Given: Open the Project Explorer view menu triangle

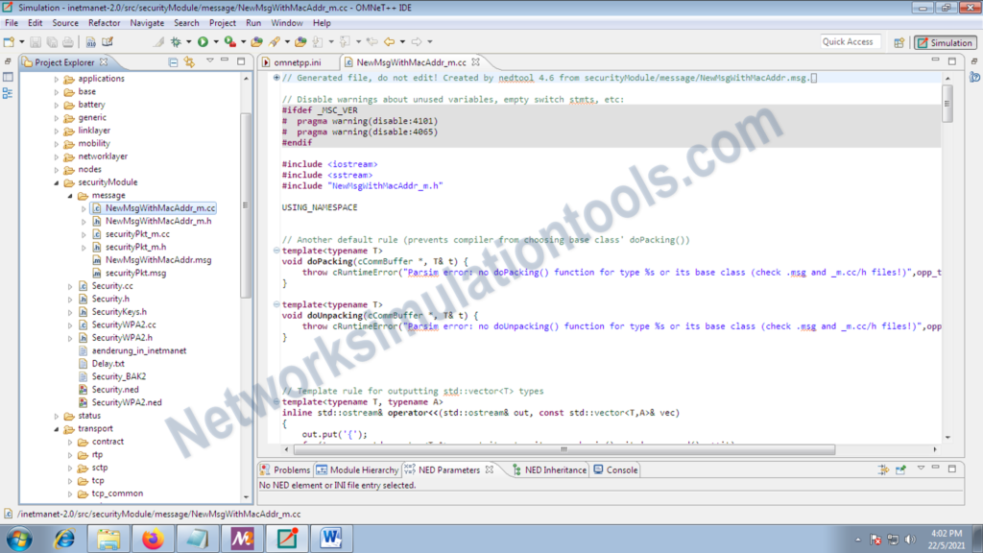Looking at the screenshot, I should pyautogui.click(x=210, y=61).
